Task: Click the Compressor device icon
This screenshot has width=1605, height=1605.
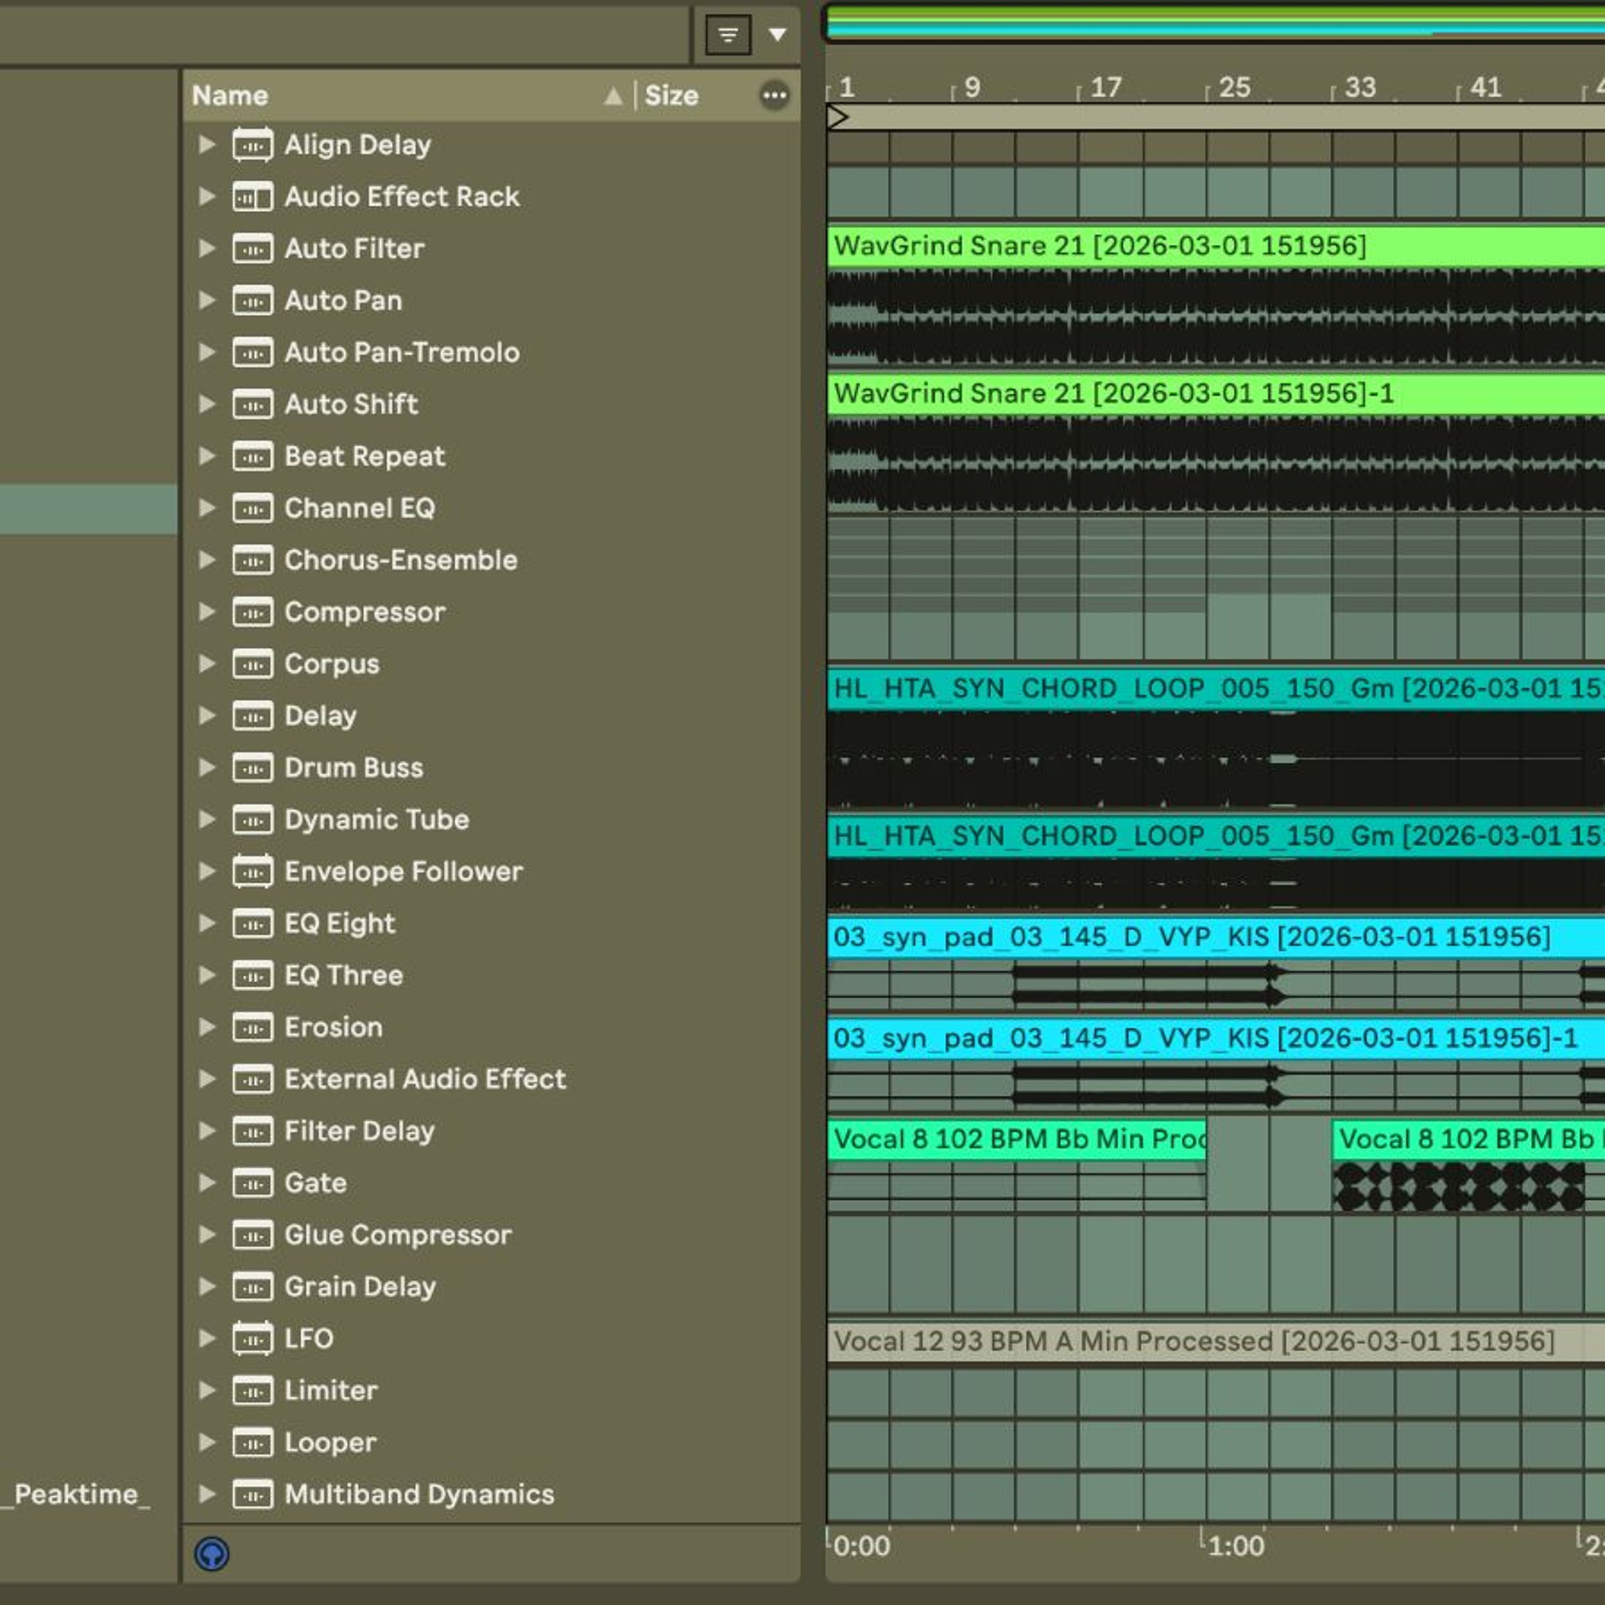Action: [253, 612]
